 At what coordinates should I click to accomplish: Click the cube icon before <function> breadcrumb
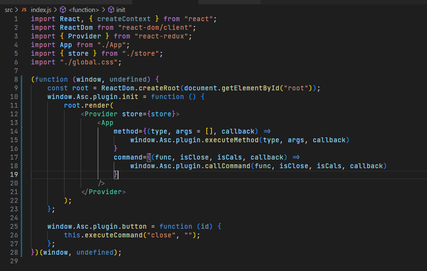[63, 10]
